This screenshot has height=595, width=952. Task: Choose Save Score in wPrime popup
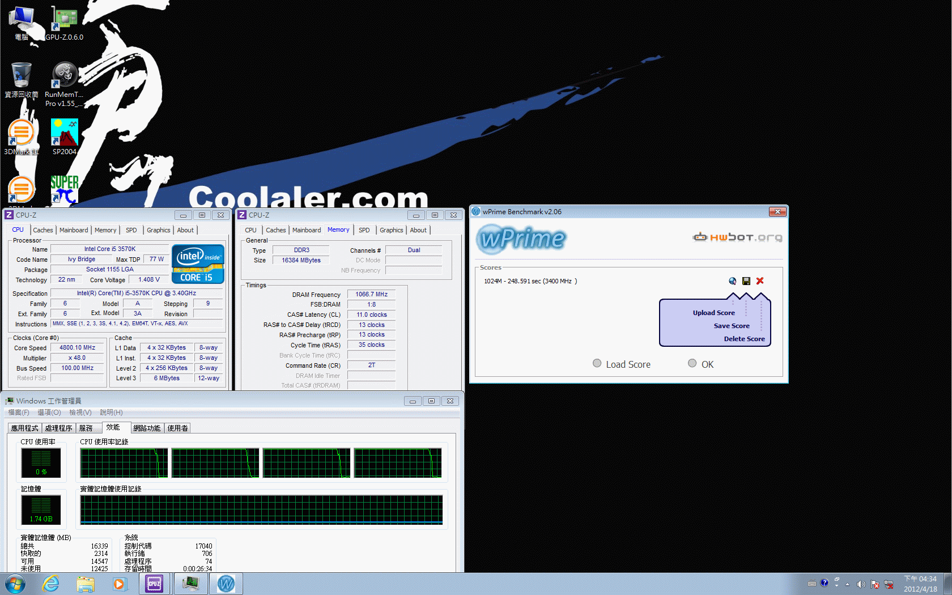(x=732, y=326)
